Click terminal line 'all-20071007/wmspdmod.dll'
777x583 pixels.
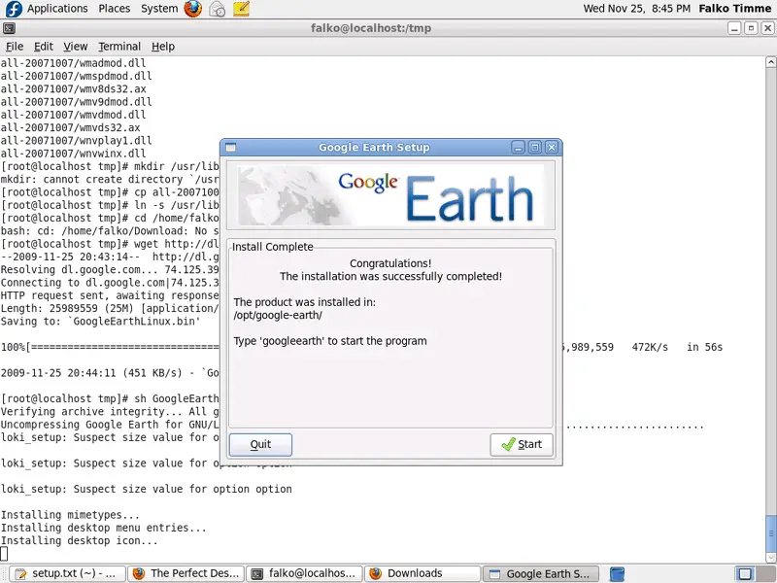point(77,77)
